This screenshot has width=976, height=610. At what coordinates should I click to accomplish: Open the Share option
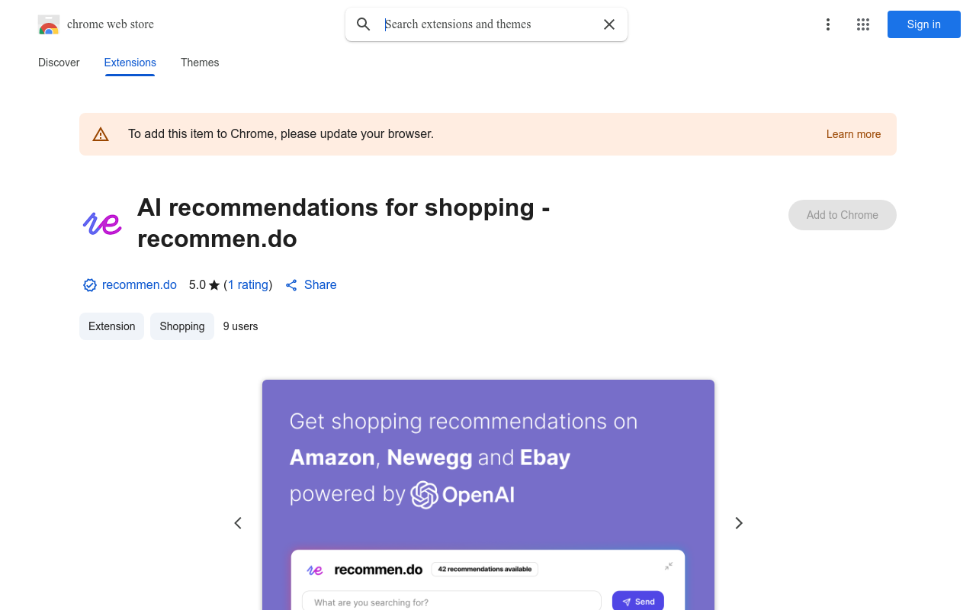(x=310, y=284)
